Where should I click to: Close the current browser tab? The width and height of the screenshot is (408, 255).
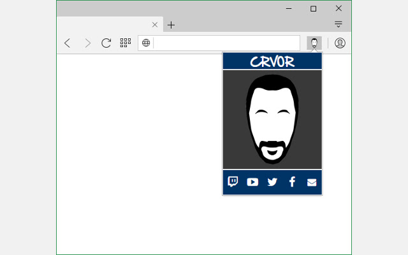(x=155, y=25)
